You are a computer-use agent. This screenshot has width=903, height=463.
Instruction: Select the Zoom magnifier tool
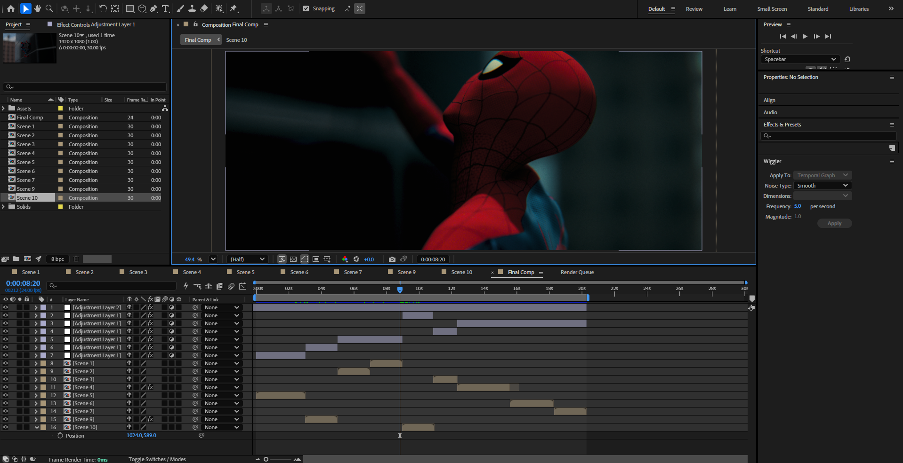point(49,8)
